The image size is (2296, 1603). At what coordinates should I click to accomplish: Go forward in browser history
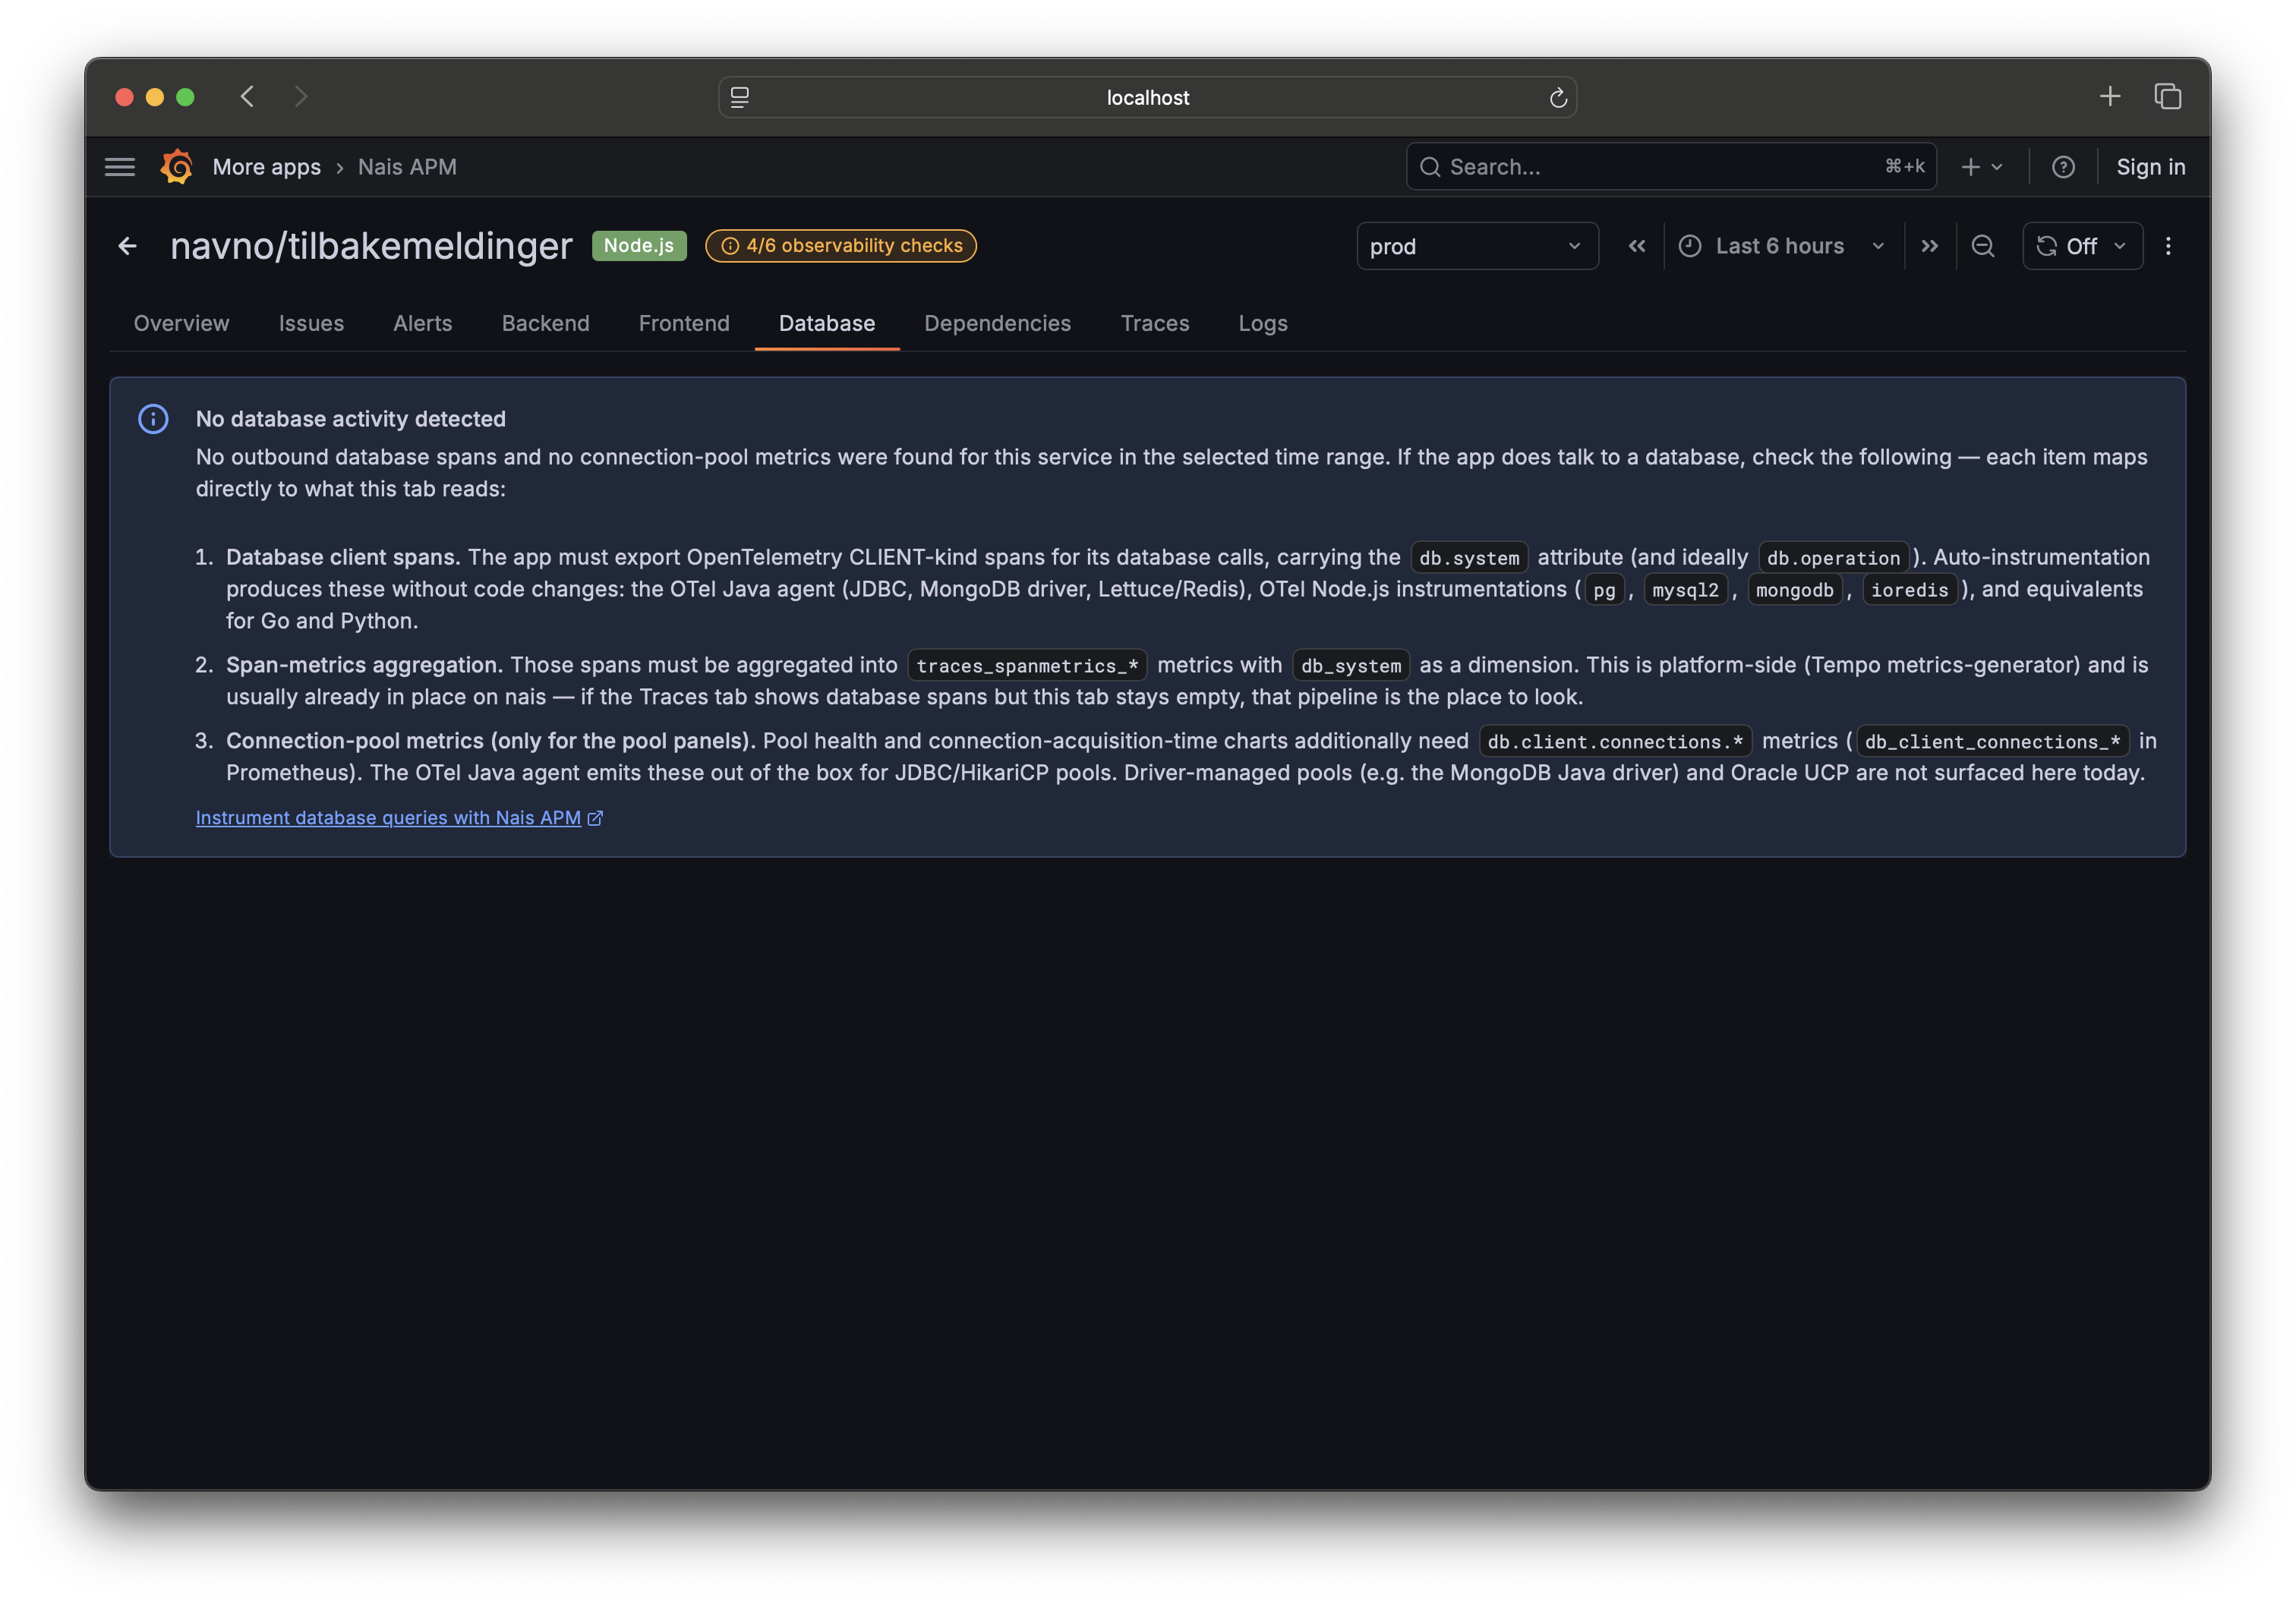point(301,96)
